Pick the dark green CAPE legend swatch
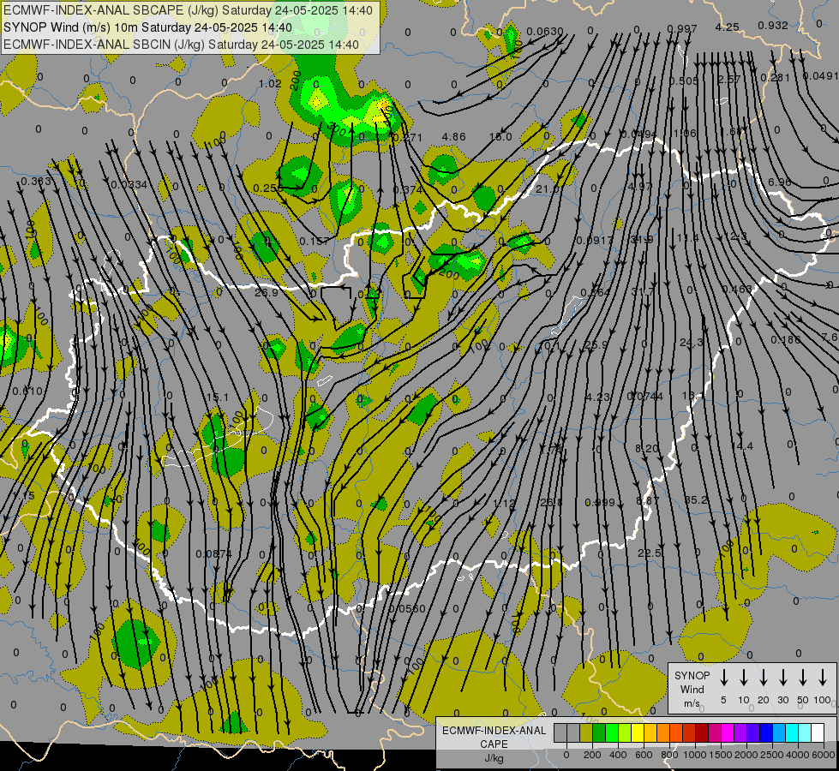The width and height of the screenshot is (839, 771). (599, 732)
